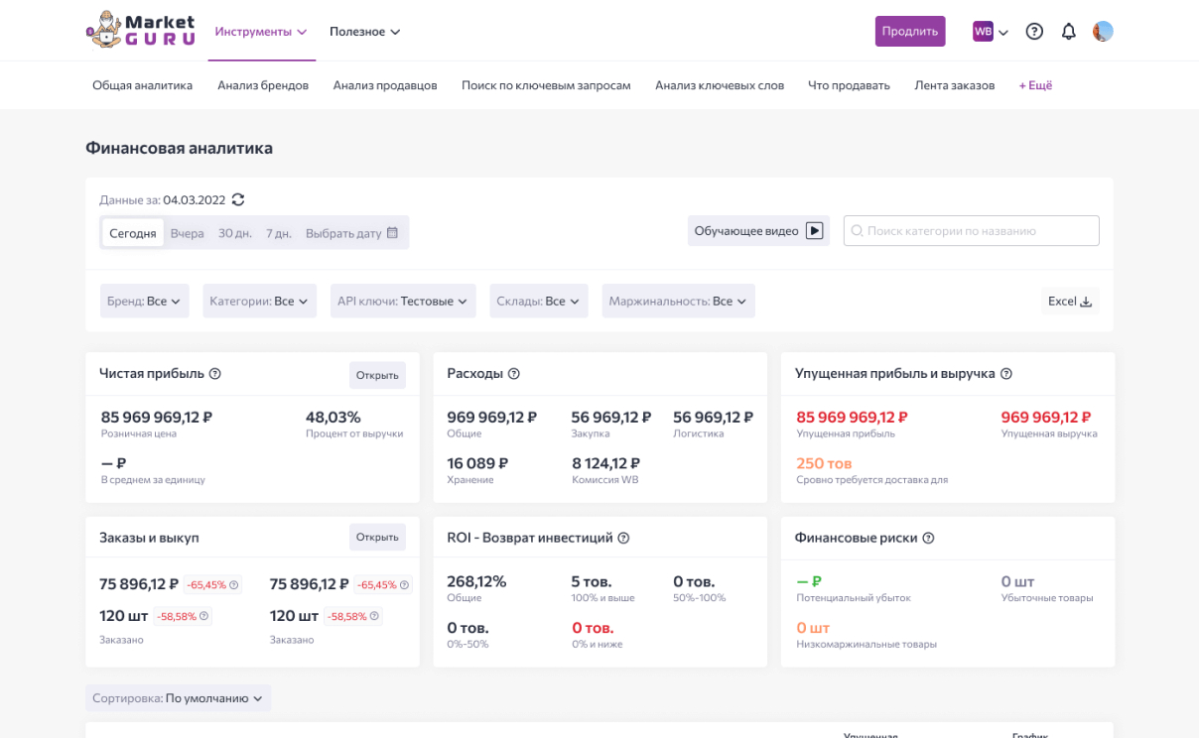Image resolution: width=1199 pixels, height=738 pixels.
Task: Show info tooltip for Финансовые риски
Action: 929,539
